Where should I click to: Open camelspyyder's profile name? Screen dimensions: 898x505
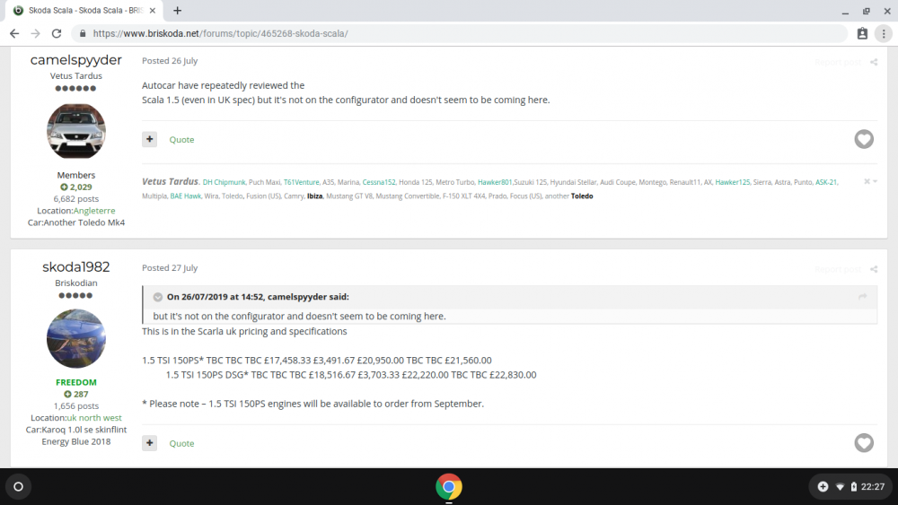pyautogui.click(x=76, y=60)
